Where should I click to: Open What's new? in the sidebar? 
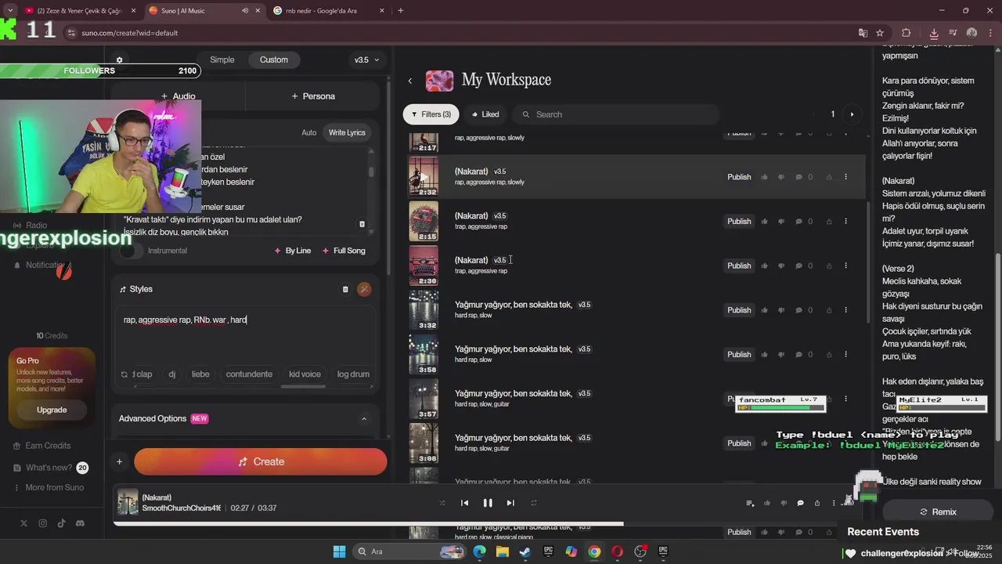point(50,468)
